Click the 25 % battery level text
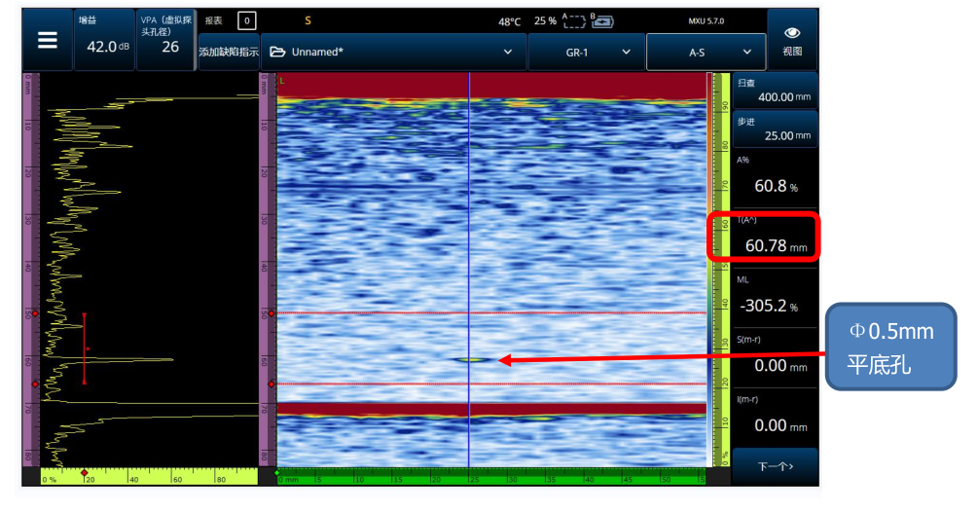978x512 pixels. [x=545, y=21]
